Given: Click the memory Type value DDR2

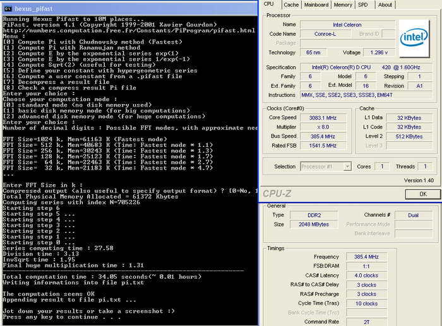Looking at the screenshot, I should click(314, 215).
